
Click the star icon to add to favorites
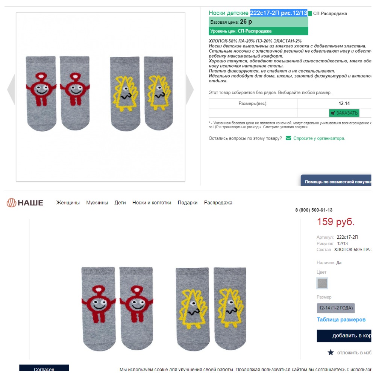(x=331, y=352)
